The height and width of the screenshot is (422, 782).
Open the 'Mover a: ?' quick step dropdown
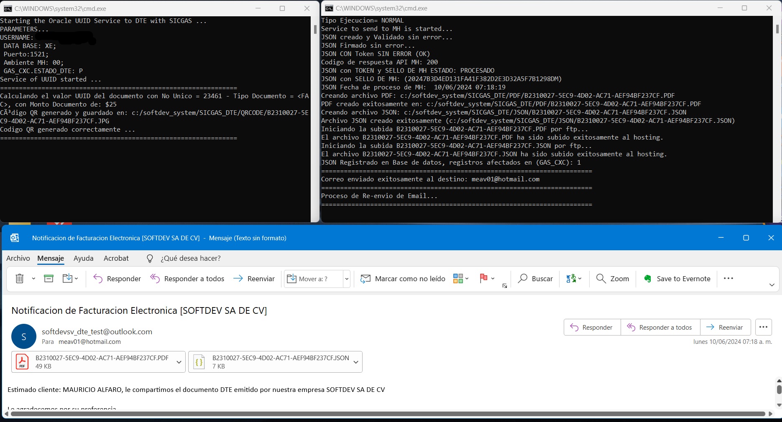346,279
